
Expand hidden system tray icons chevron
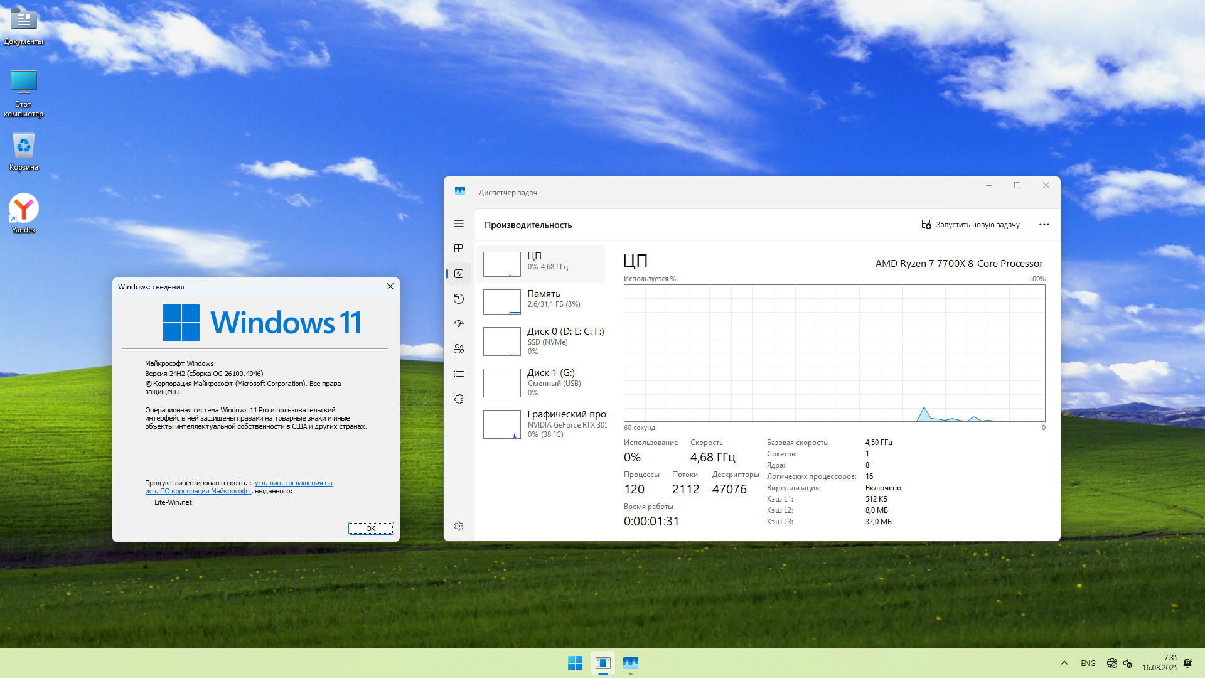click(x=1064, y=663)
